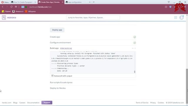Open the user avatar account menu
This screenshot has height=106, width=188.
point(182,18)
